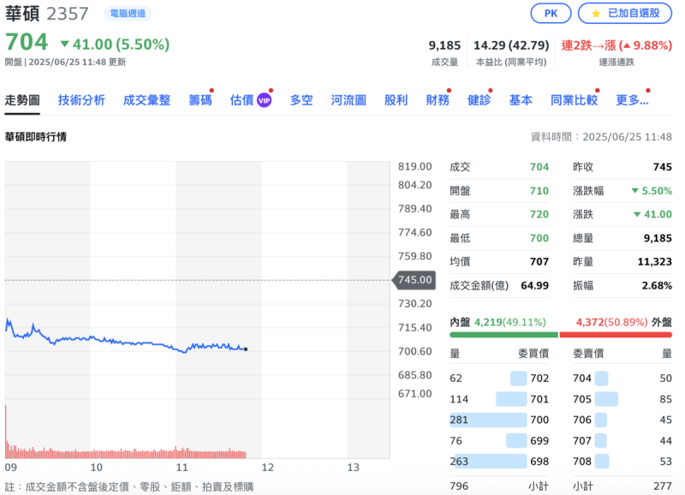This screenshot has width=685, height=495.
Task: Select the ask price 706 row
Action: point(622,420)
